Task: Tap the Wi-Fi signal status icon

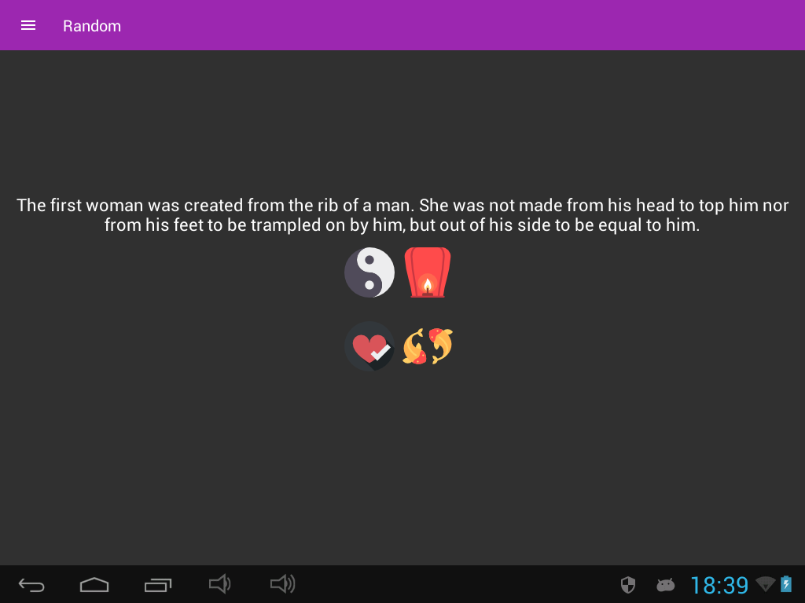Action: (x=766, y=584)
